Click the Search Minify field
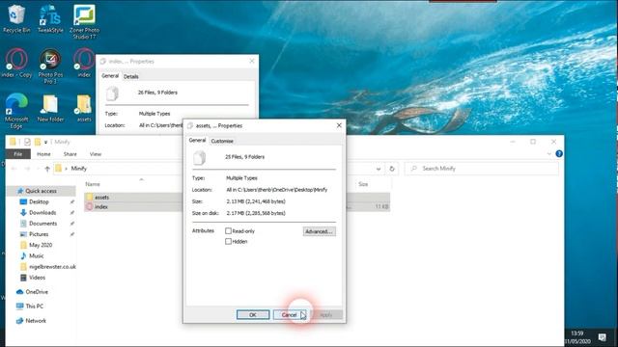Image resolution: width=618 pixels, height=347 pixels. point(482,169)
